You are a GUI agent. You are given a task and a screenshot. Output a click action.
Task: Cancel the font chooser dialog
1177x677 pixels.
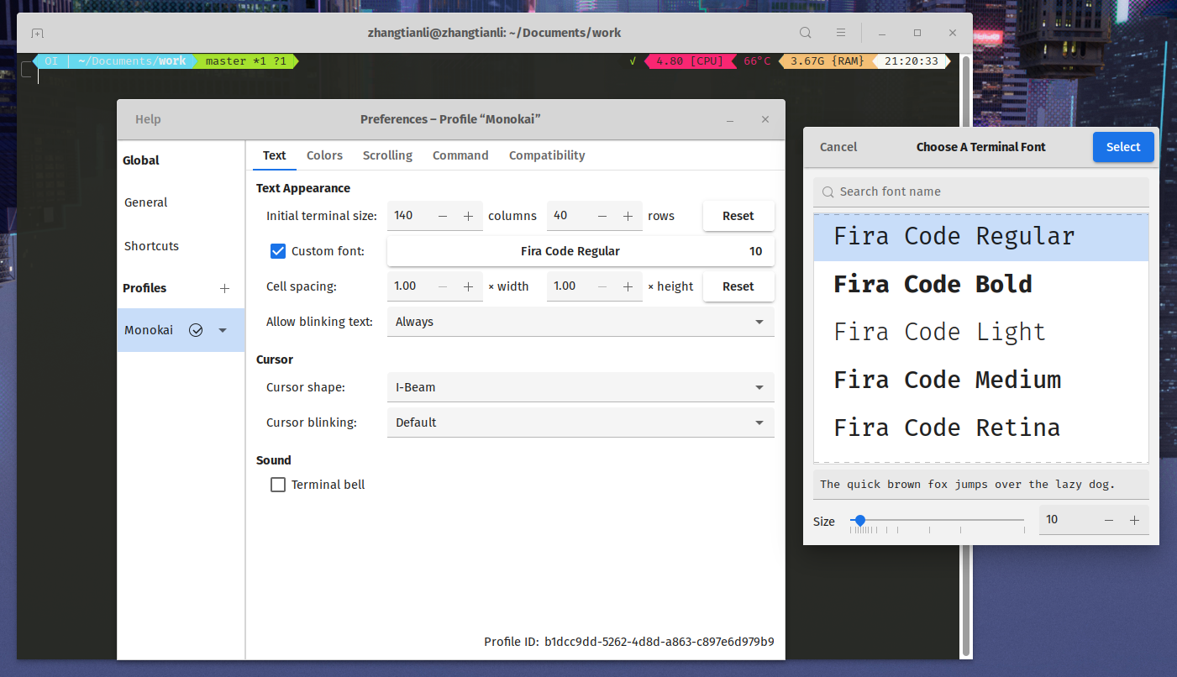[x=838, y=147]
